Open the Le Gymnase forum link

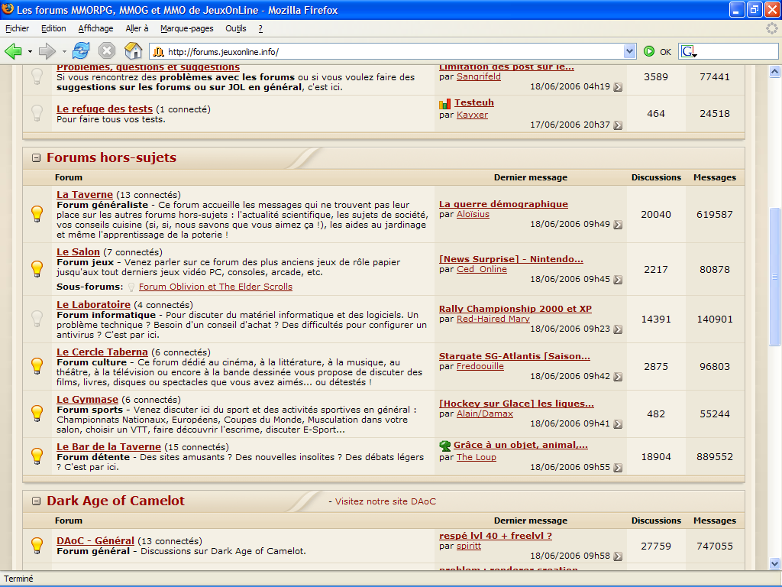[x=87, y=399]
